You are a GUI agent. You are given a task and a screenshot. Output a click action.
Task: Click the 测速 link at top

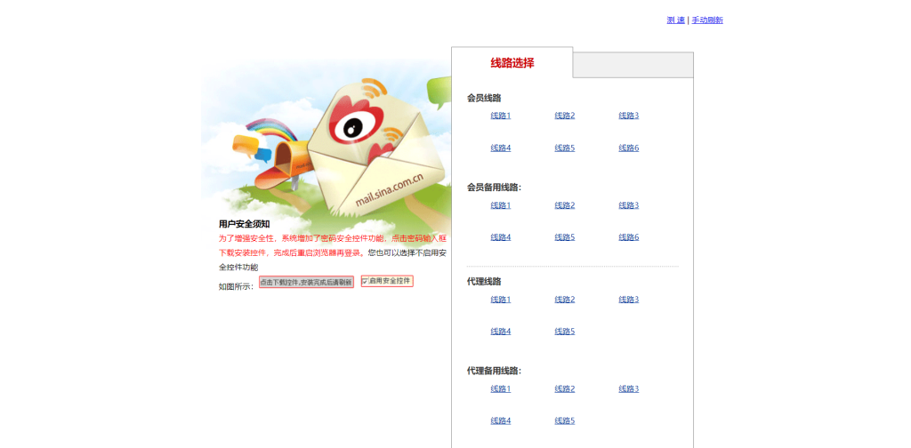click(676, 20)
